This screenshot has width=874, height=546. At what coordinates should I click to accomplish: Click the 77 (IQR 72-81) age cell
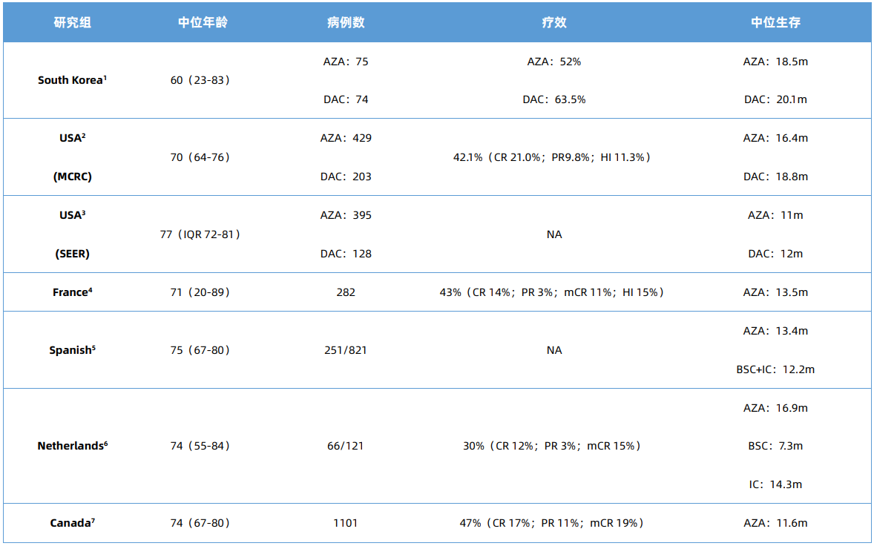click(200, 234)
